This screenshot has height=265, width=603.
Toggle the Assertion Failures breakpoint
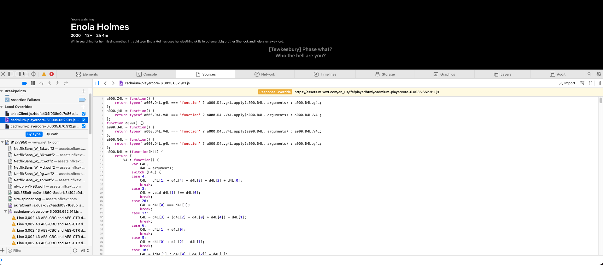pyautogui.click(x=82, y=100)
